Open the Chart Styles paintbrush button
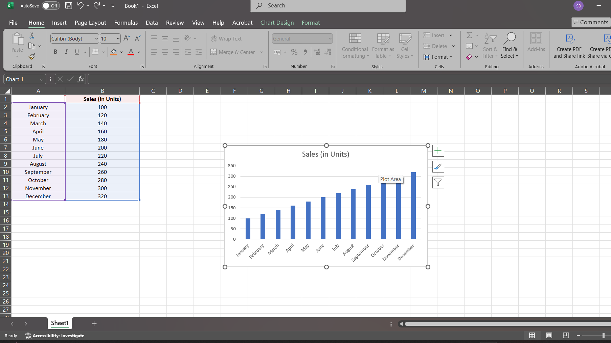 (x=438, y=167)
